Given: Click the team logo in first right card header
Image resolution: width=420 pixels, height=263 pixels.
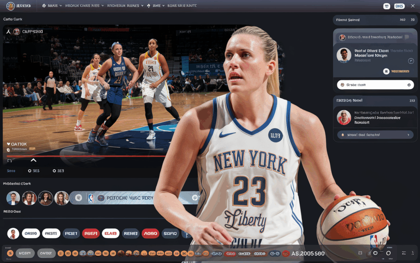Looking at the screenshot, I should (x=342, y=37).
